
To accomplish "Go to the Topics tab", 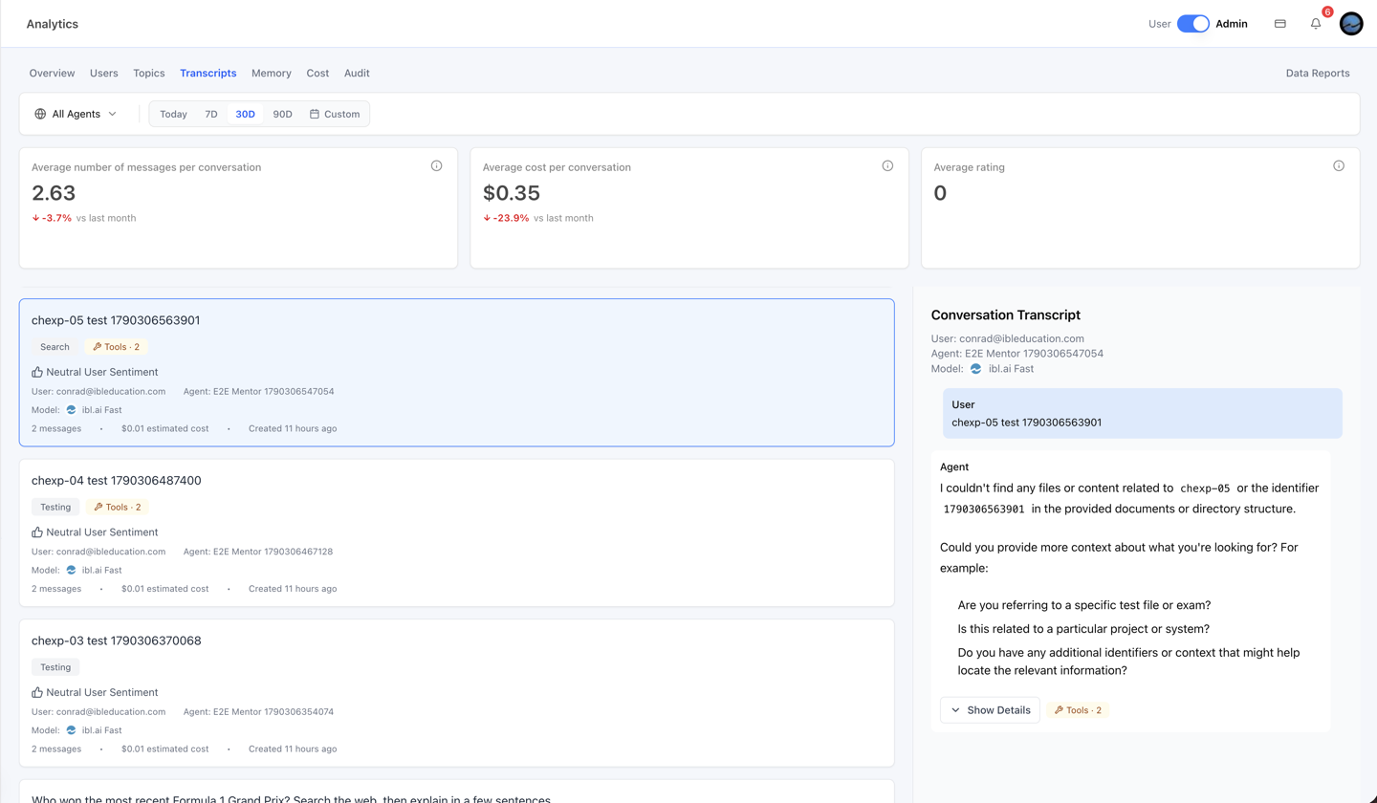I will click(x=149, y=74).
